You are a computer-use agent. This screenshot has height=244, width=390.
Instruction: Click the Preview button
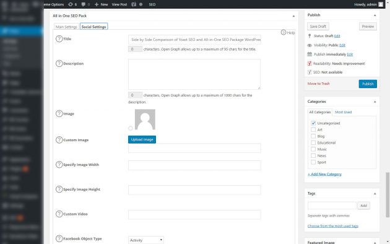(x=368, y=27)
